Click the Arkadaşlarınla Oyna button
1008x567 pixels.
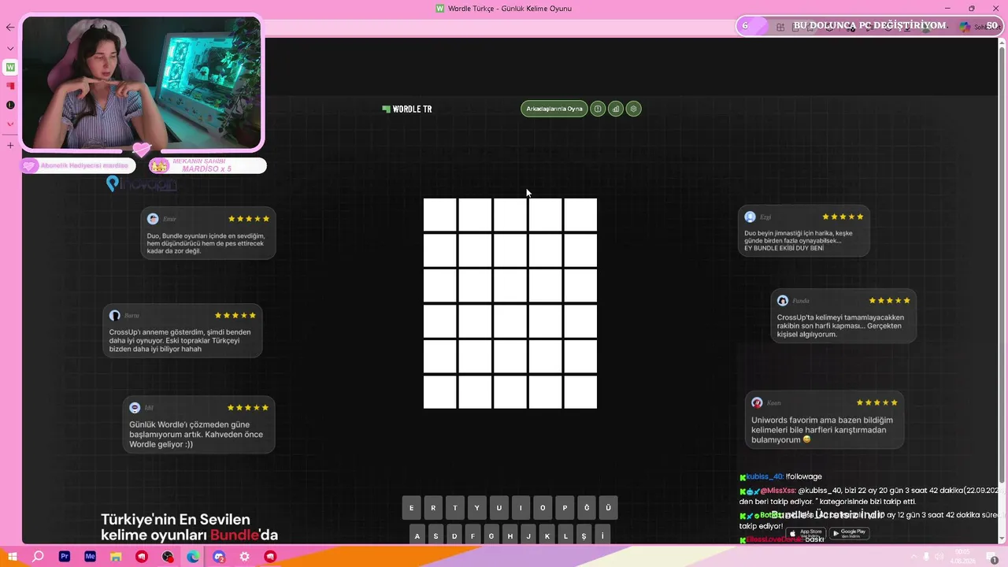[554, 109]
